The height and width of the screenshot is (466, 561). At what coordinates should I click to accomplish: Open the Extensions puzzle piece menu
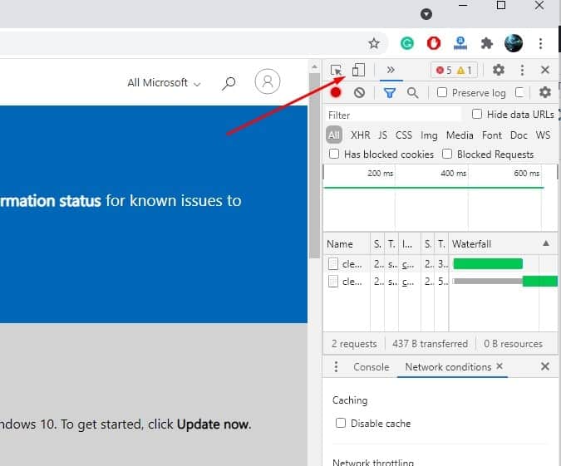487,44
